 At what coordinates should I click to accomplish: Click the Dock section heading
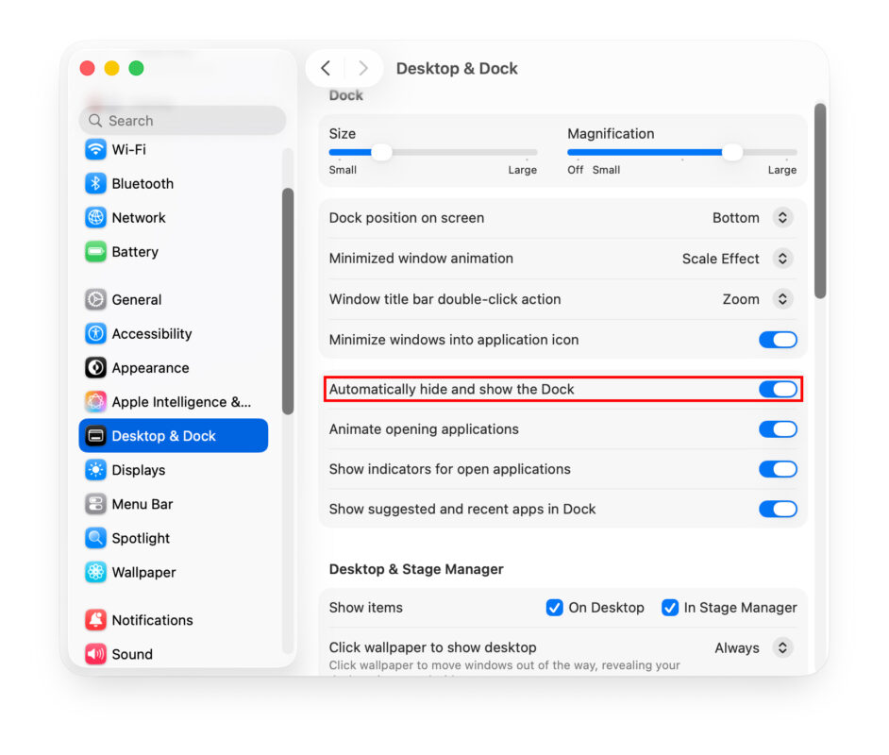click(345, 95)
